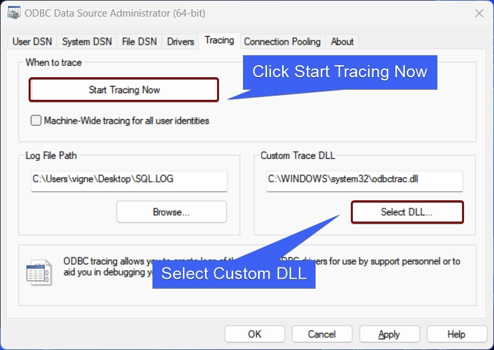Enable Machine-Wide tracing checkbox
This screenshot has height=350, width=494.
pos(36,120)
